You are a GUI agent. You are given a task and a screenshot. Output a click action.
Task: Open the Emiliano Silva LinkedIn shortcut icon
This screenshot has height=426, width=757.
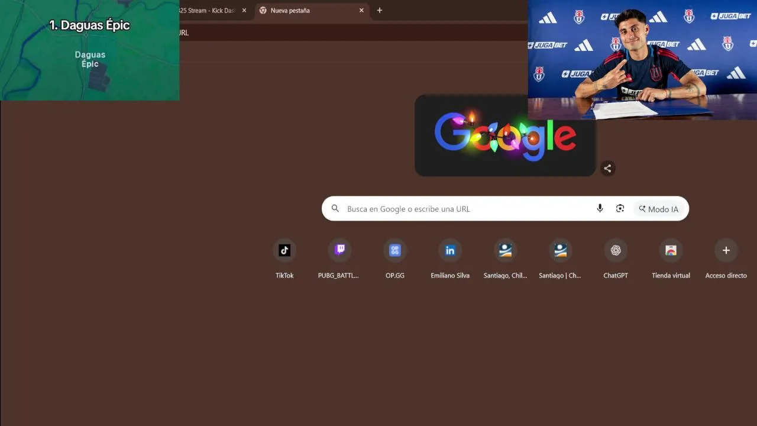(450, 250)
